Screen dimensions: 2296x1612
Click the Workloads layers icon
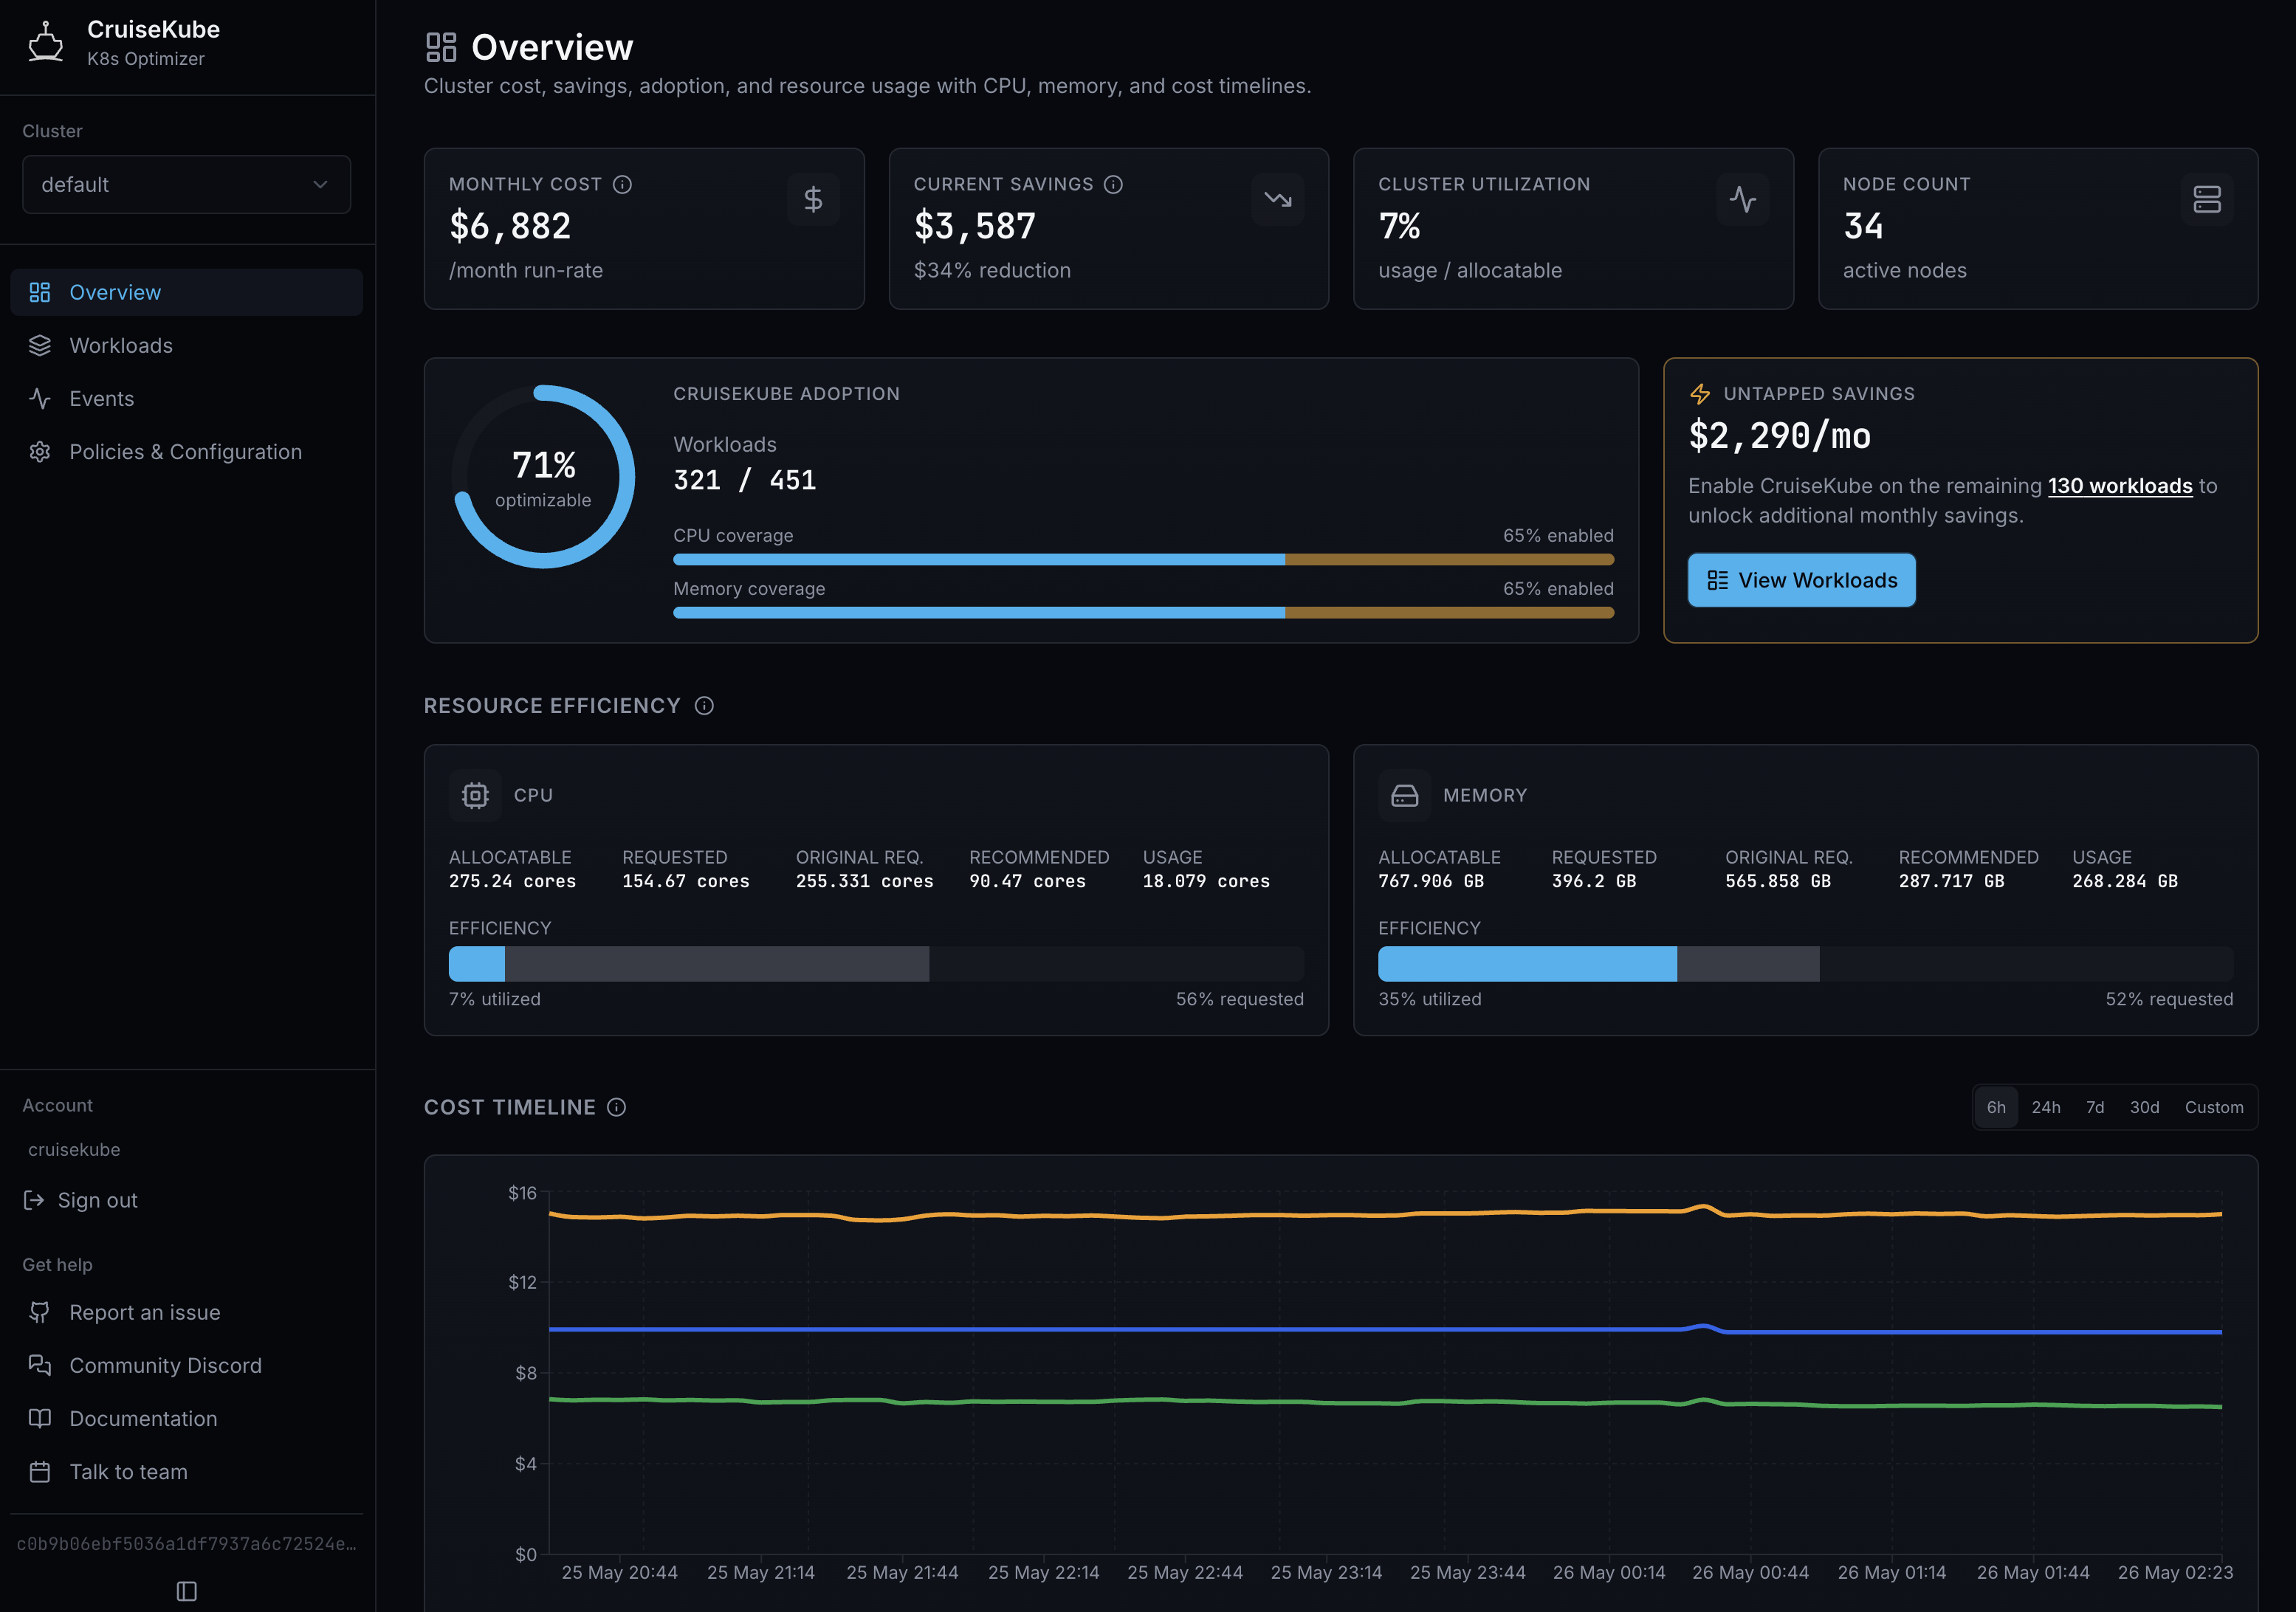coord(40,345)
